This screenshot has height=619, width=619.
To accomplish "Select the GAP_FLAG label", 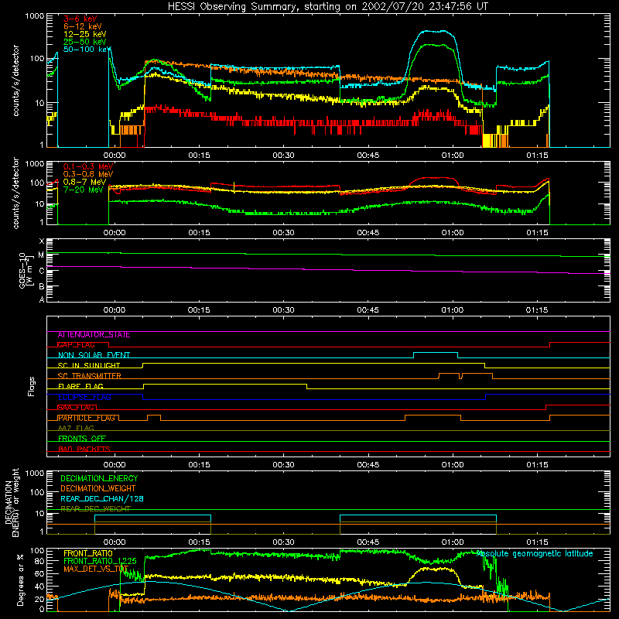I will point(76,344).
